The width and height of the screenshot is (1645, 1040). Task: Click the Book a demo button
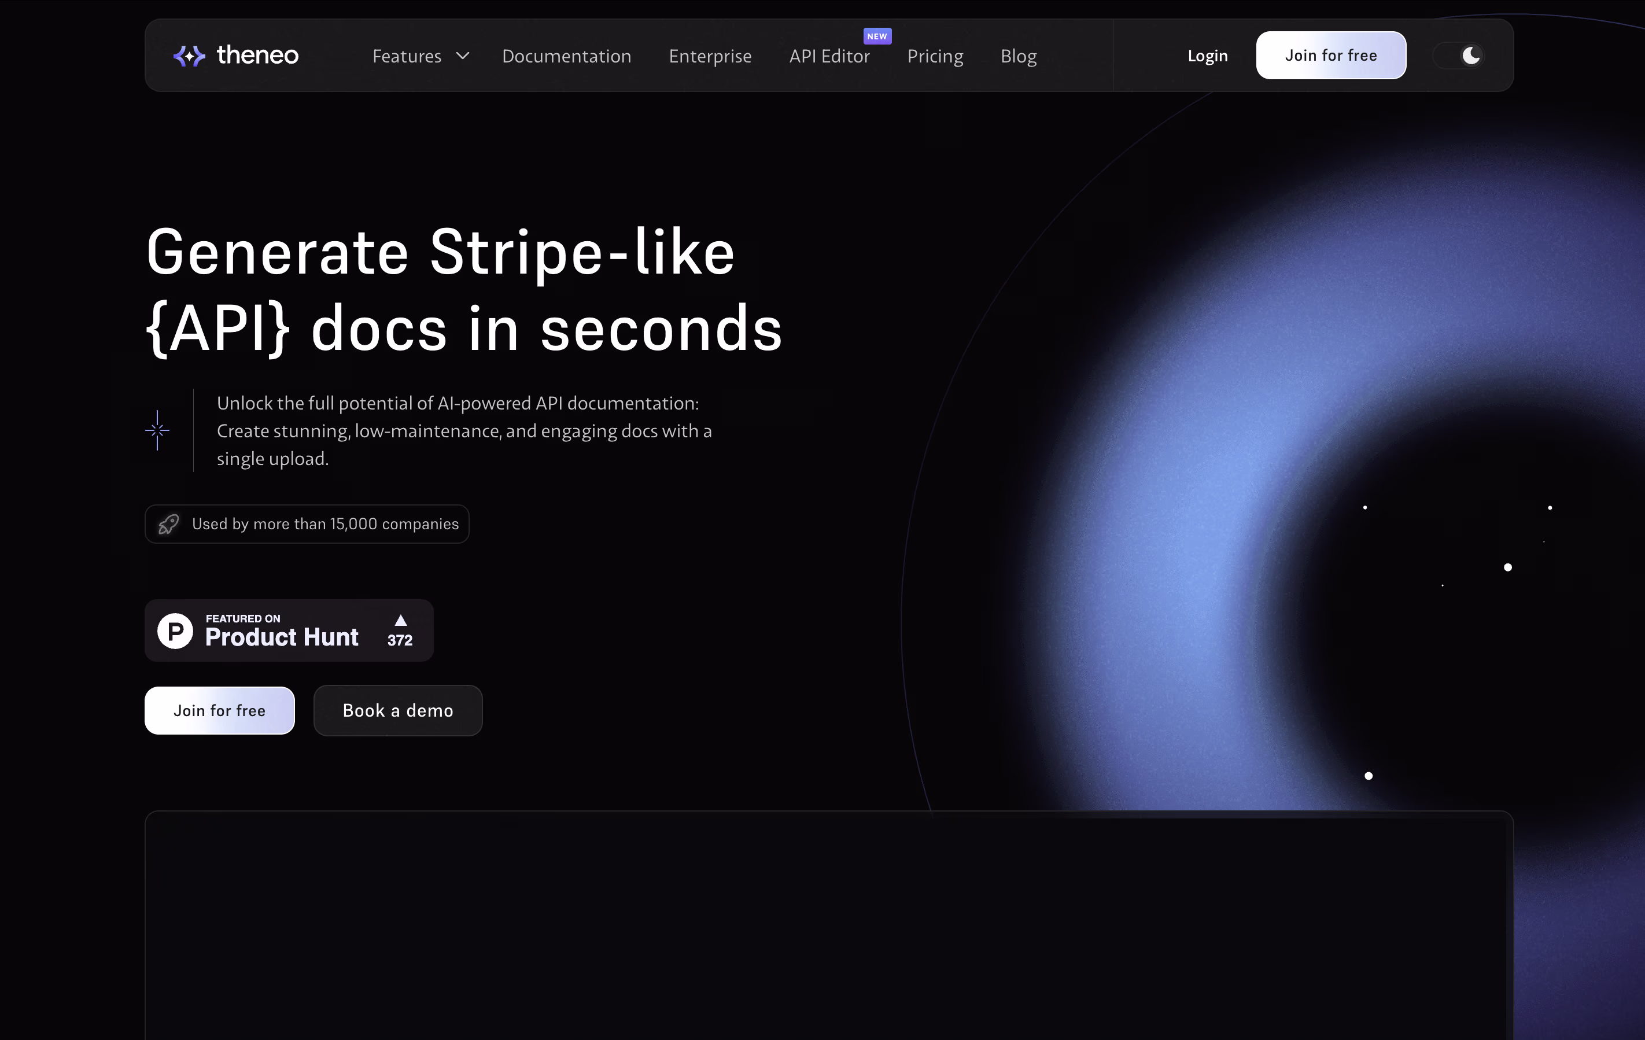(397, 711)
